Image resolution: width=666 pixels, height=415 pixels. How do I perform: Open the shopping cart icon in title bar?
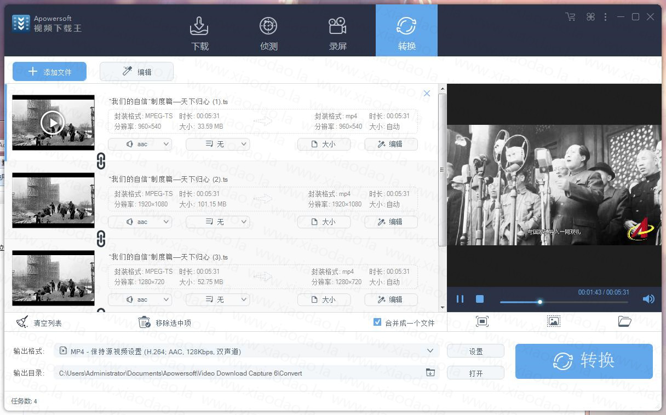click(x=570, y=17)
